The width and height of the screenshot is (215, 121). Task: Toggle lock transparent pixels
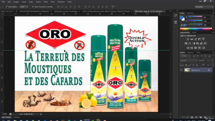pyautogui.click(x=186, y=65)
